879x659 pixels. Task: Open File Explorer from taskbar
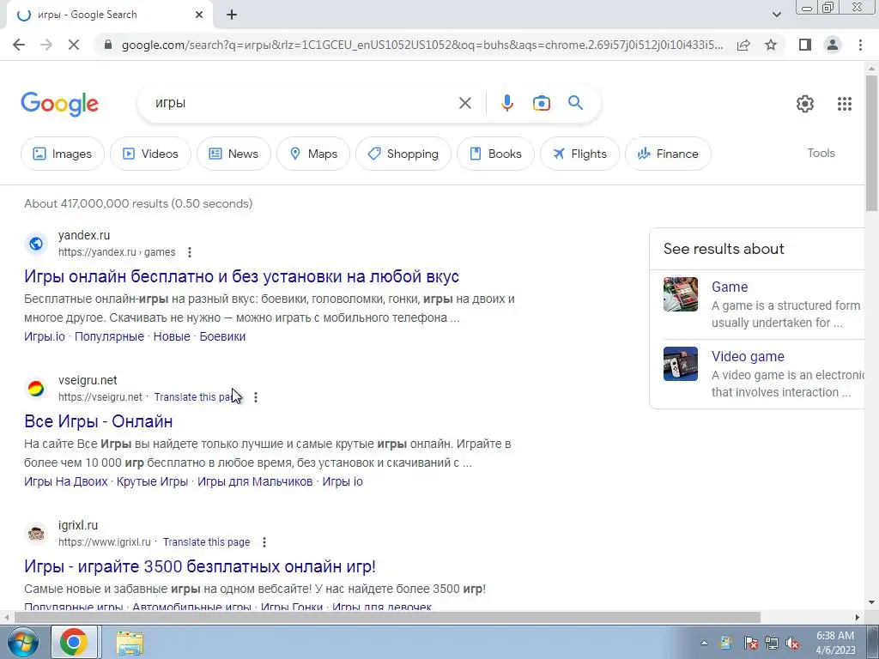[x=130, y=642]
